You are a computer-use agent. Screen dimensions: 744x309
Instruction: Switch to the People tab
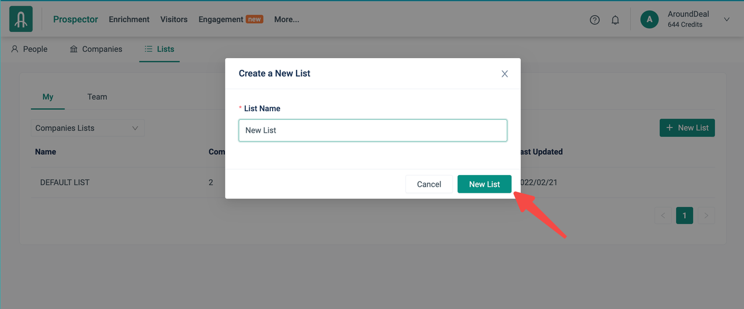(30, 49)
